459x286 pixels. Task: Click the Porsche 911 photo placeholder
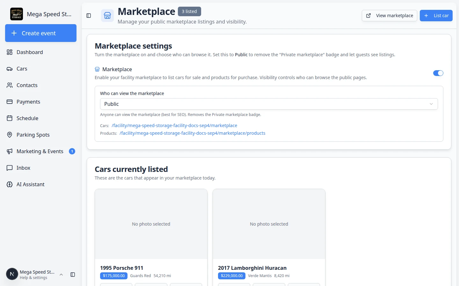[151, 224]
